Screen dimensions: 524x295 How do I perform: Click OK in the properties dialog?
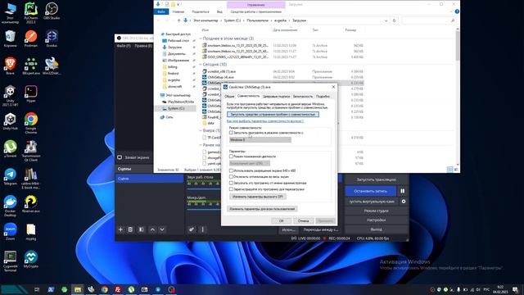[281, 220]
